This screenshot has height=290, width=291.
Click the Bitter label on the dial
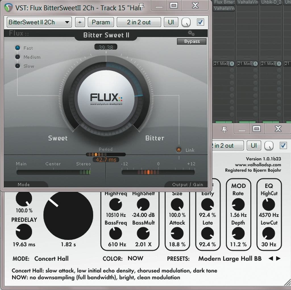click(155, 138)
